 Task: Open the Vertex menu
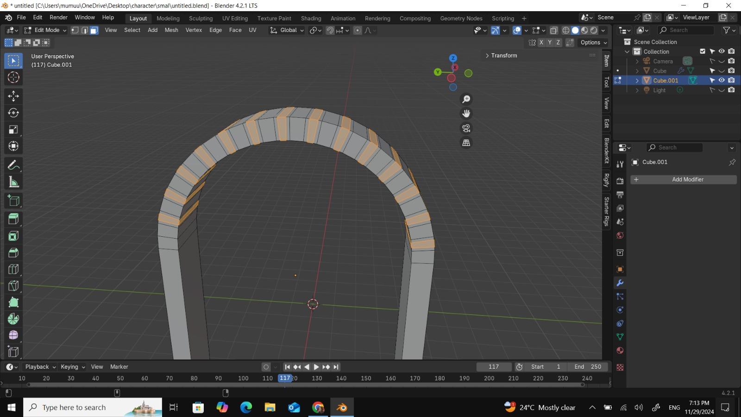[x=194, y=30]
